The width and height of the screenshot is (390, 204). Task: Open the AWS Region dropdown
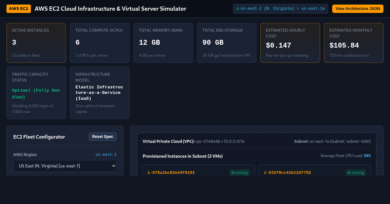(65, 166)
